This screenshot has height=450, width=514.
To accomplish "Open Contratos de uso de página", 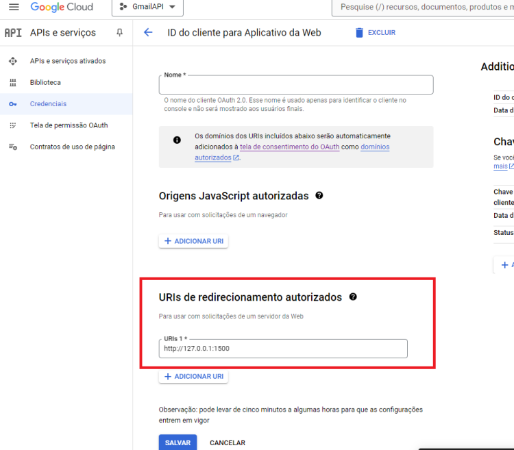I will pyautogui.click(x=73, y=147).
